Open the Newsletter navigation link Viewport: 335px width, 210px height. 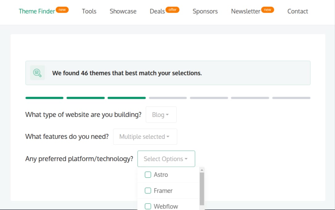[x=246, y=11]
